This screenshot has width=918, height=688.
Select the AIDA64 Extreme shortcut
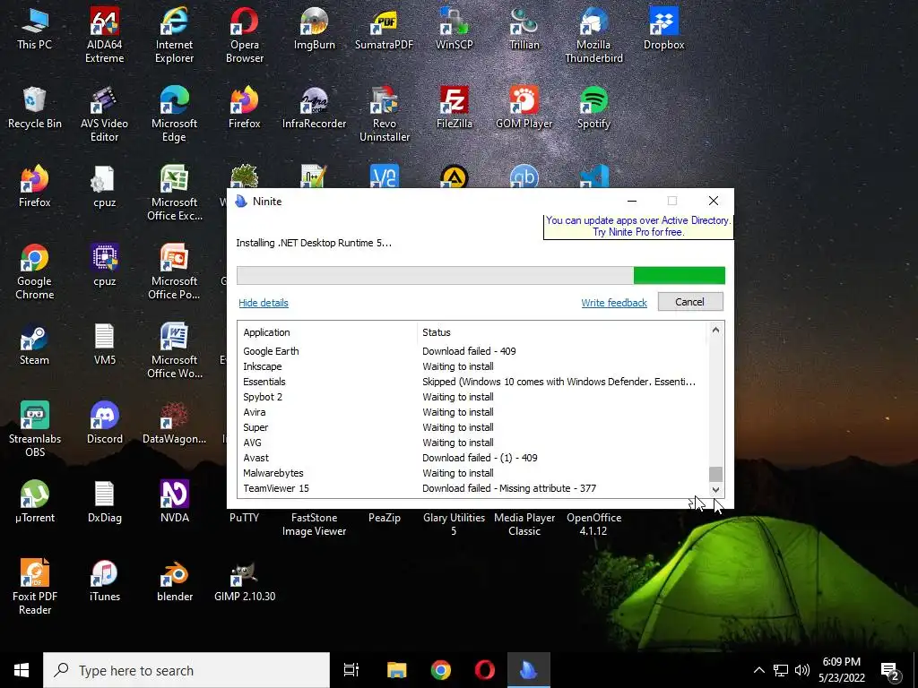(x=104, y=35)
